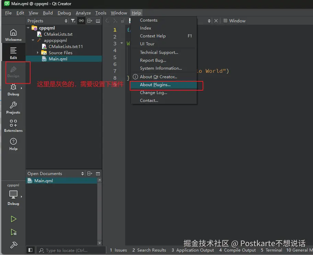Open the Analyze menu
The height and width of the screenshot is (255, 313).
pos(83,13)
